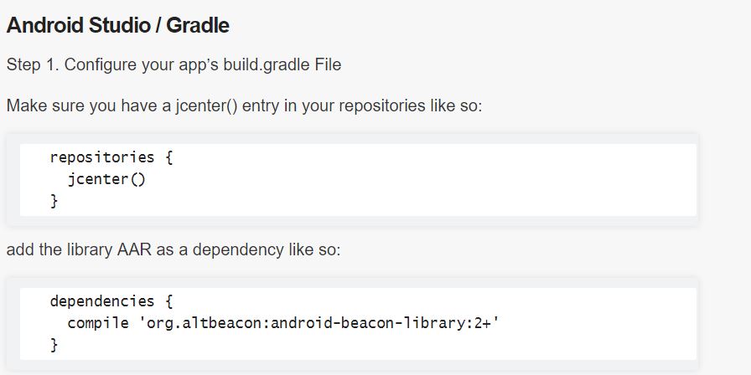Click the closing brace of the dependencies block
751x375 pixels.
[54, 344]
